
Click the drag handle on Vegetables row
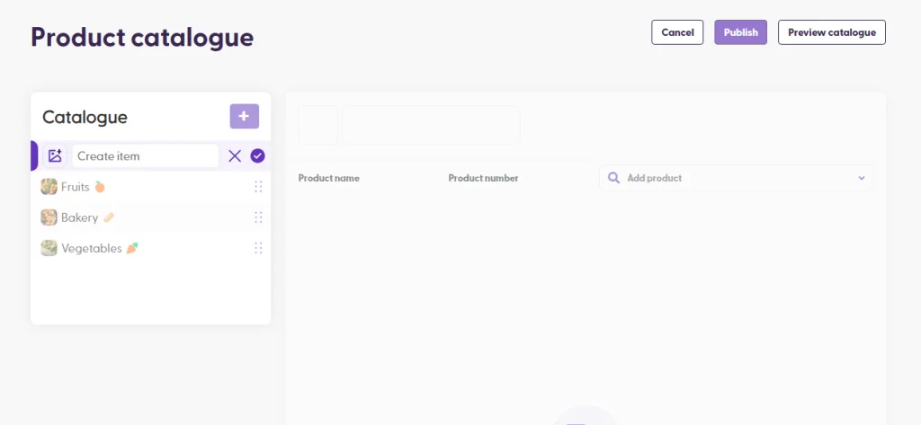[x=258, y=248]
